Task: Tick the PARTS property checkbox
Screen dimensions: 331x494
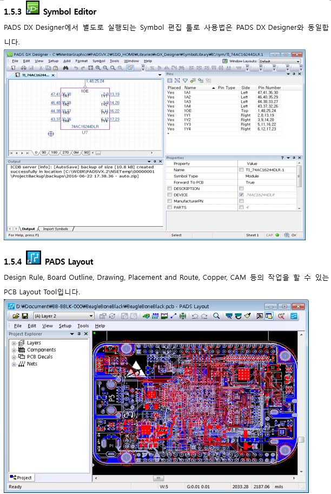Action: [x=170, y=207]
